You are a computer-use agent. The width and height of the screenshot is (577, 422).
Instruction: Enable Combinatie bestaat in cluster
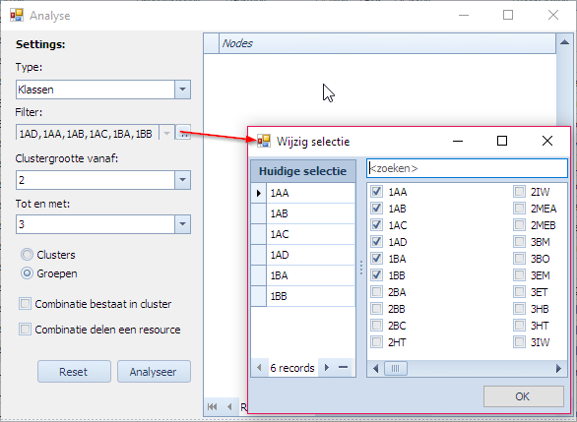coord(25,304)
